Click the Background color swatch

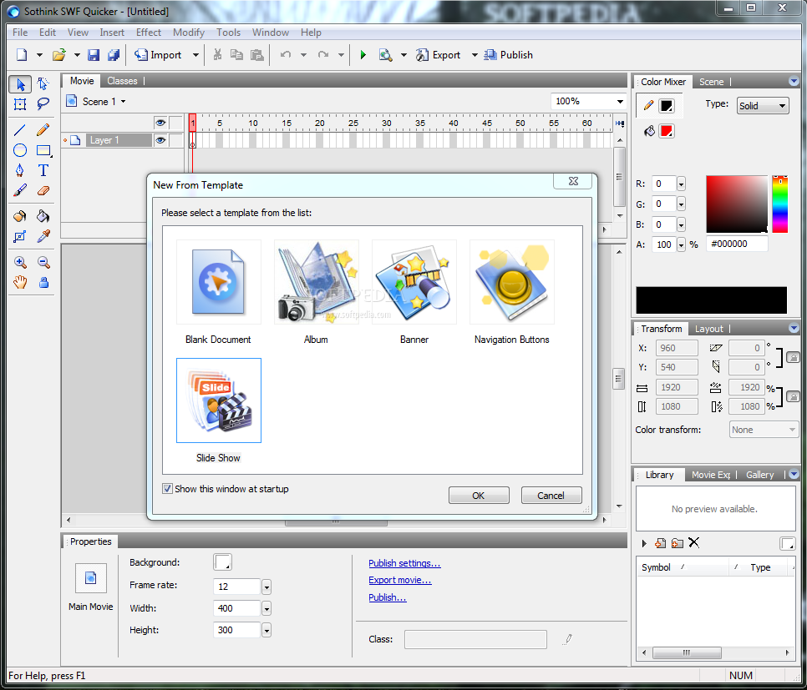222,562
